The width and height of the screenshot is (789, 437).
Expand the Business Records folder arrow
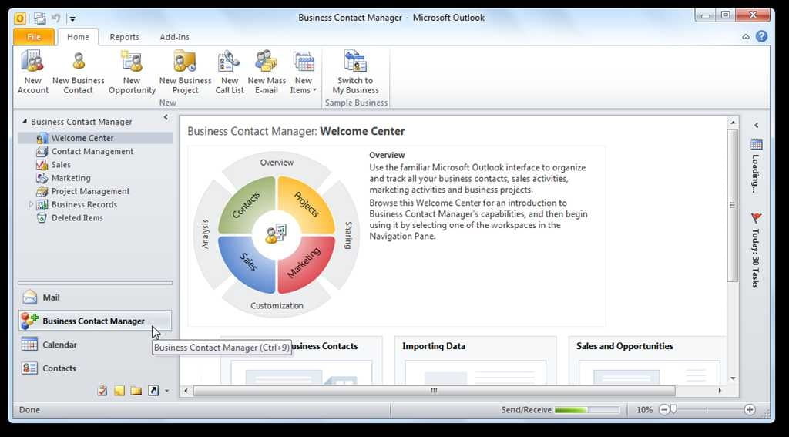click(x=31, y=204)
